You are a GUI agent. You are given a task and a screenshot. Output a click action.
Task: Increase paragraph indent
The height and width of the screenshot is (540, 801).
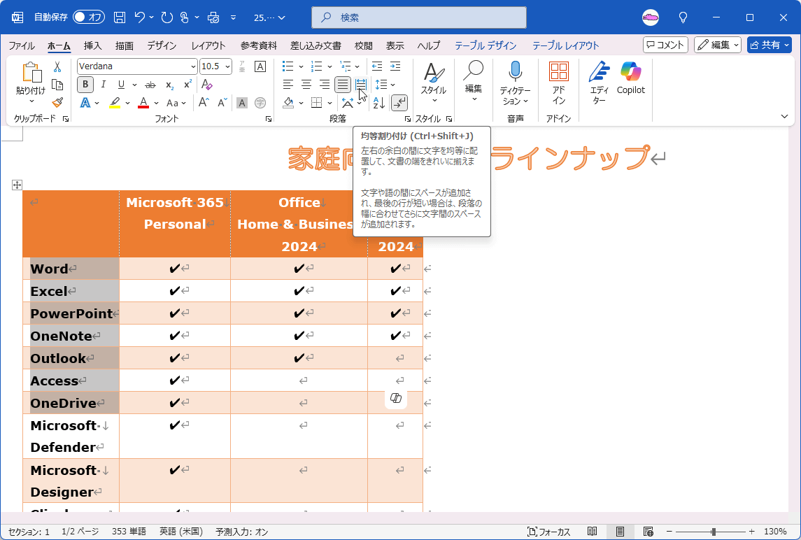[395, 66]
